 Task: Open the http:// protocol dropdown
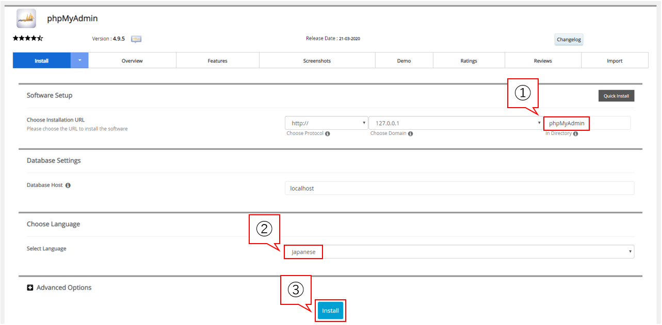tap(326, 123)
